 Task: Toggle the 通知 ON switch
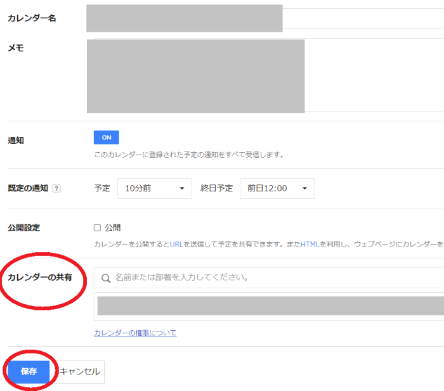(x=106, y=138)
